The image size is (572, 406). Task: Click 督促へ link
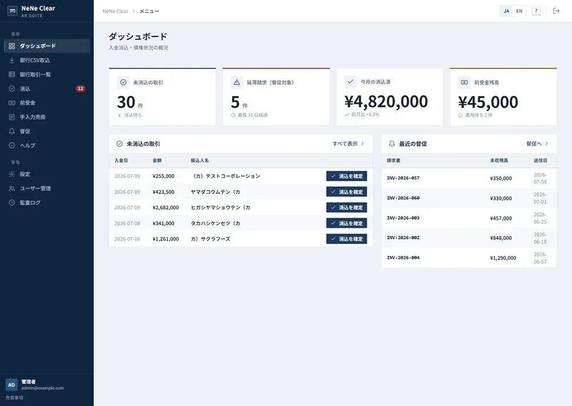coord(537,143)
